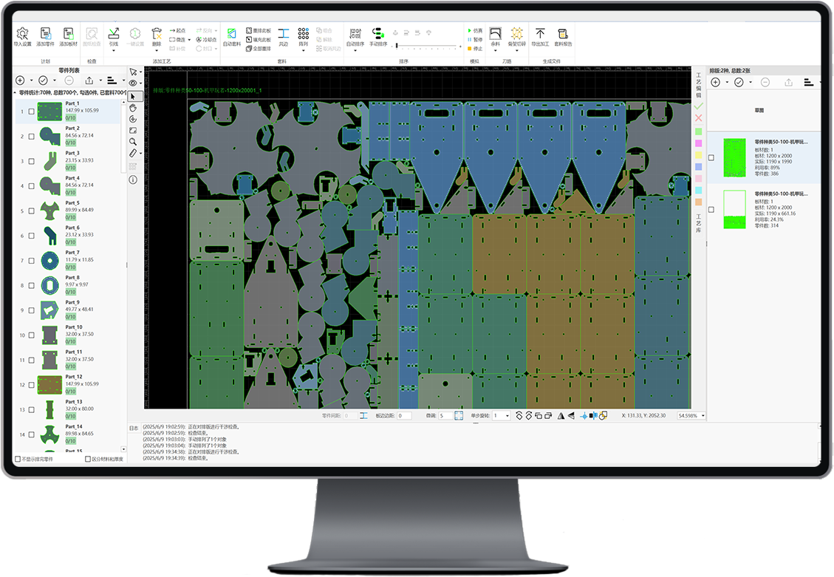The height and width of the screenshot is (577, 834).
Task: Open the 引线 lead line dropdown arrow
Action: [114, 50]
